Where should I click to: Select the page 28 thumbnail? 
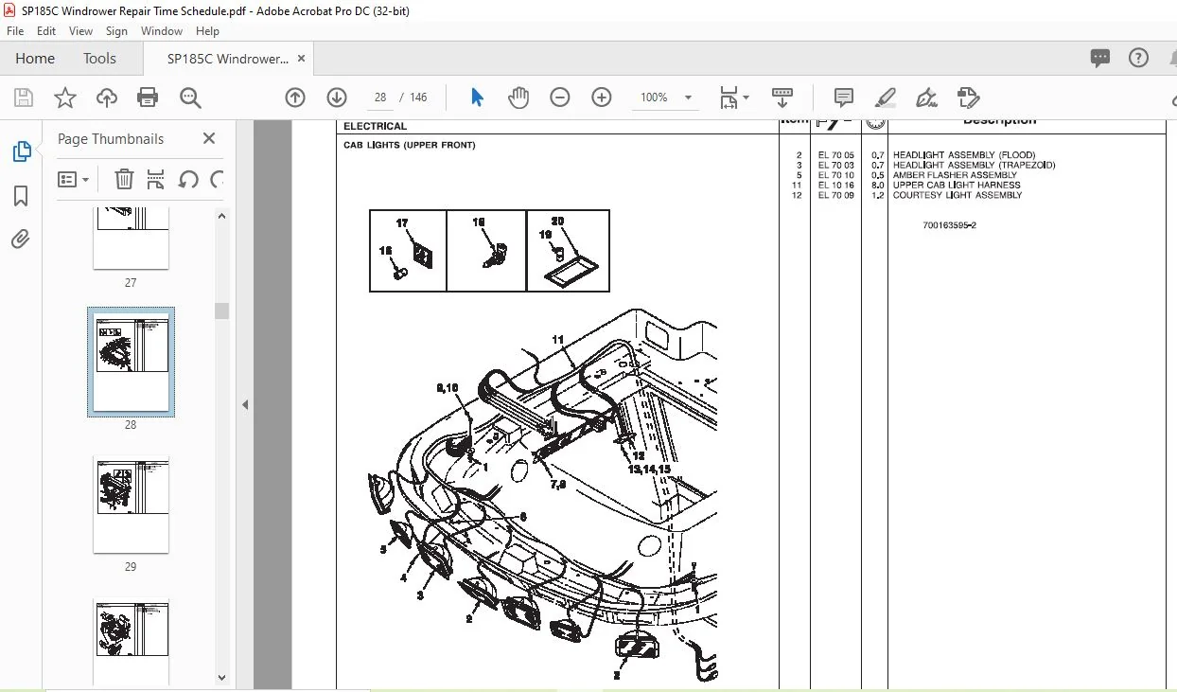(x=131, y=361)
